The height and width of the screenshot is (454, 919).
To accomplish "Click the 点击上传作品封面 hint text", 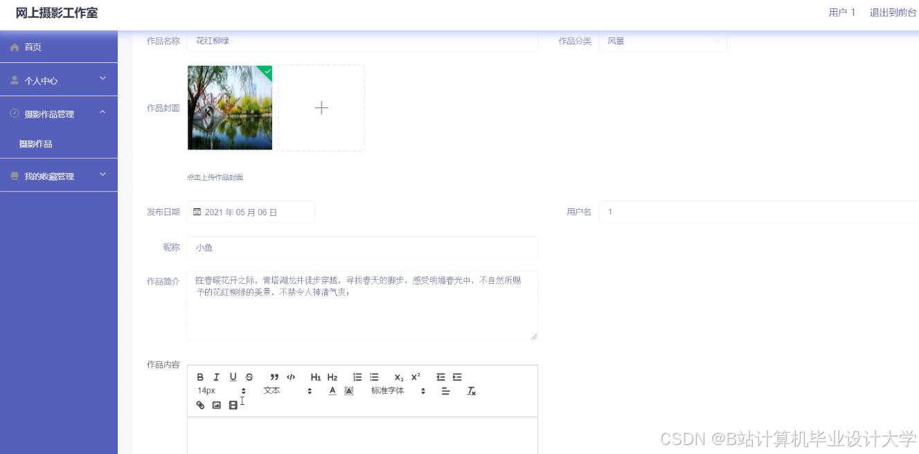I will pos(215,177).
